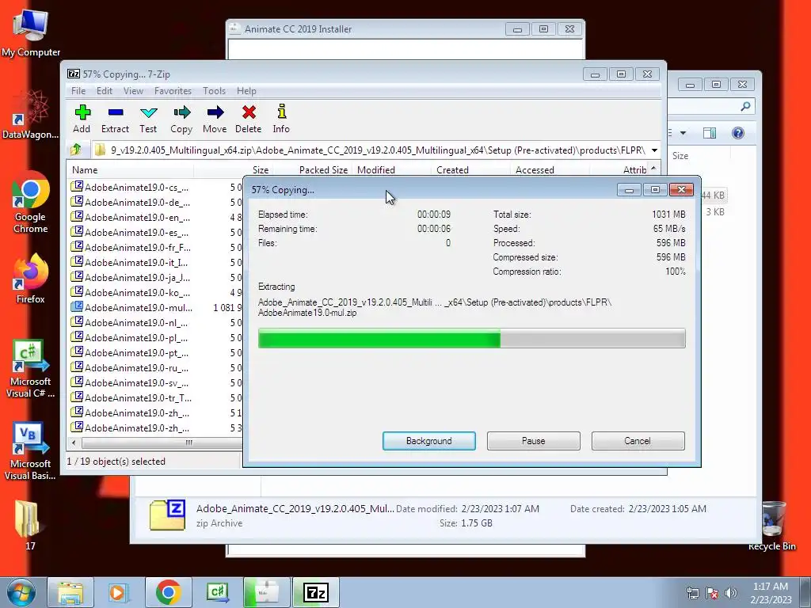Click the search icon in Explorer window
Screen dimensions: 811x608
click(x=745, y=107)
